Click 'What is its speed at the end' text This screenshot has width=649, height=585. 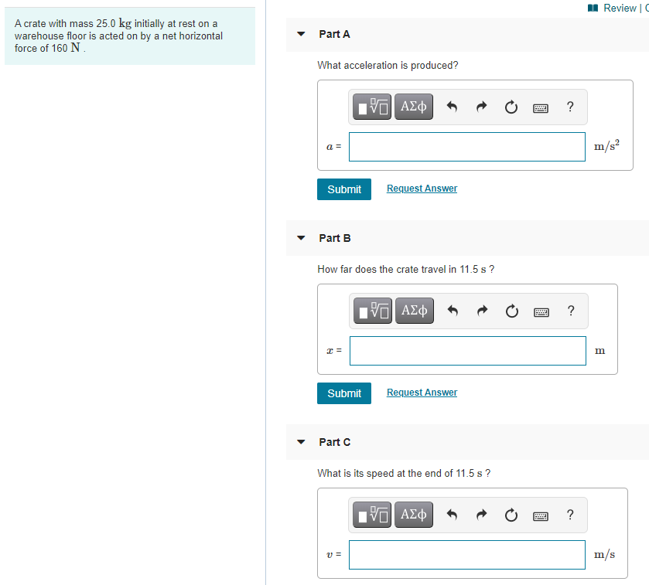(379, 474)
